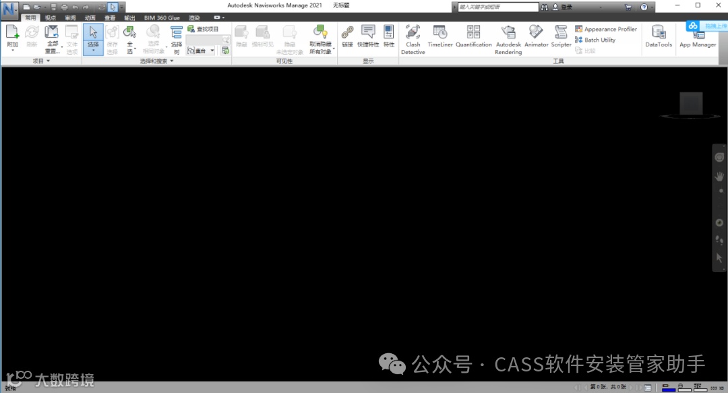
Task: Click ViewCube in scene view
Action: 691,104
